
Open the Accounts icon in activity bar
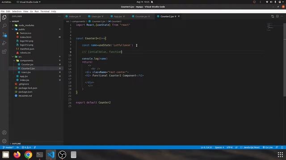click(x=4, y=132)
